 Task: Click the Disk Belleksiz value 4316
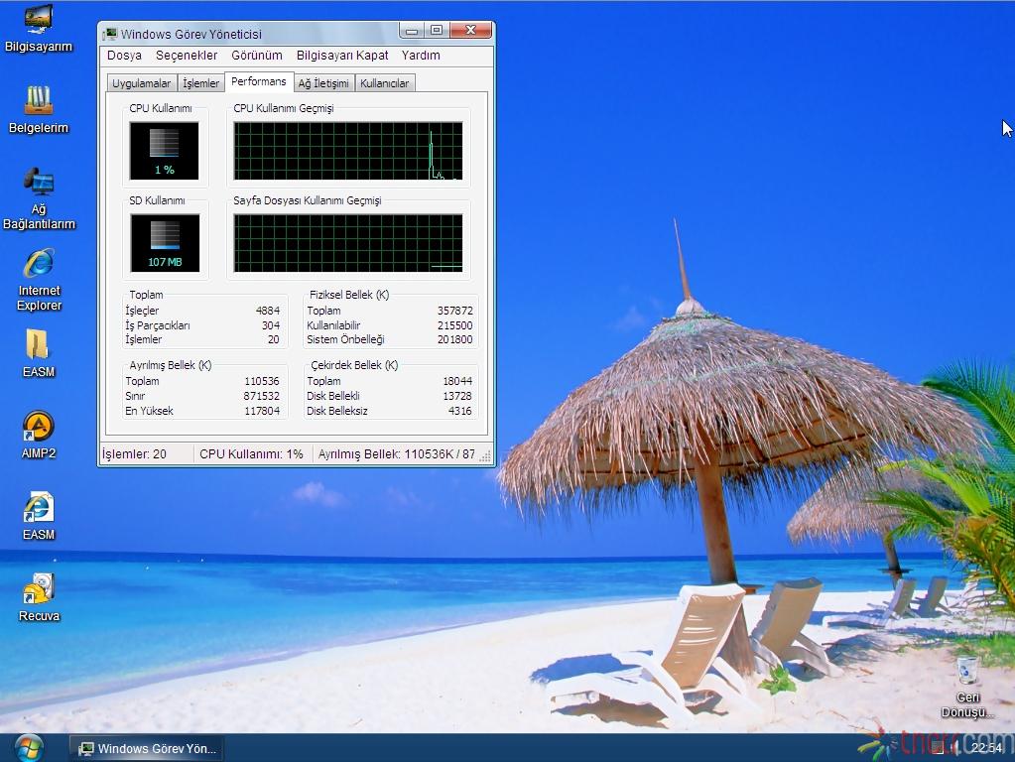tap(459, 411)
